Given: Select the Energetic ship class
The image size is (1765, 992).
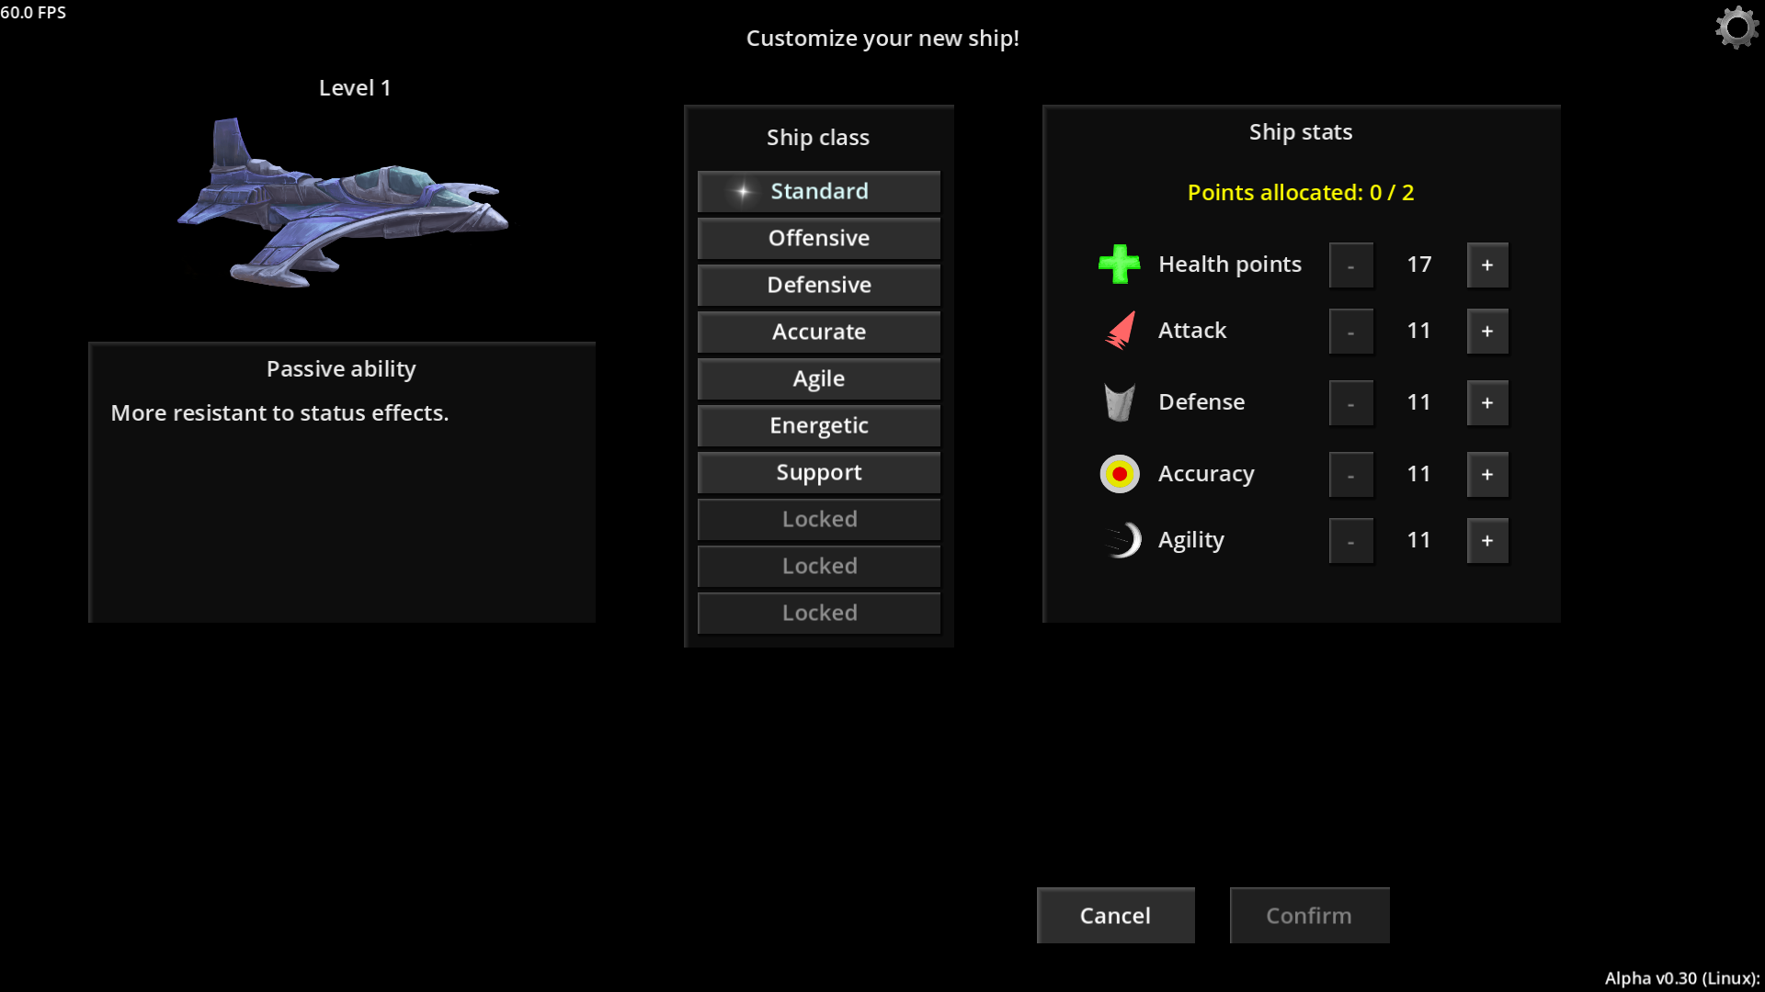Looking at the screenshot, I should tap(818, 425).
